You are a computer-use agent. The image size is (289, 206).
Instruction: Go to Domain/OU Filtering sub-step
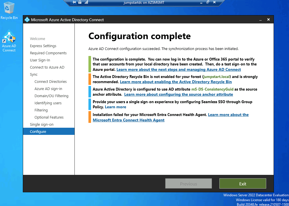click(51, 96)
